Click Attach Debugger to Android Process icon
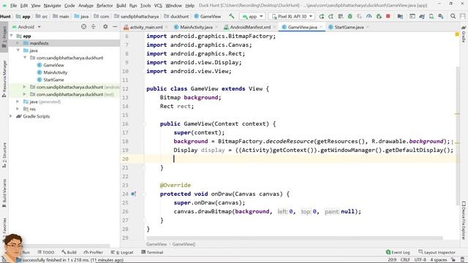Screen dimensions: 468x263 (x=379, y=16)
